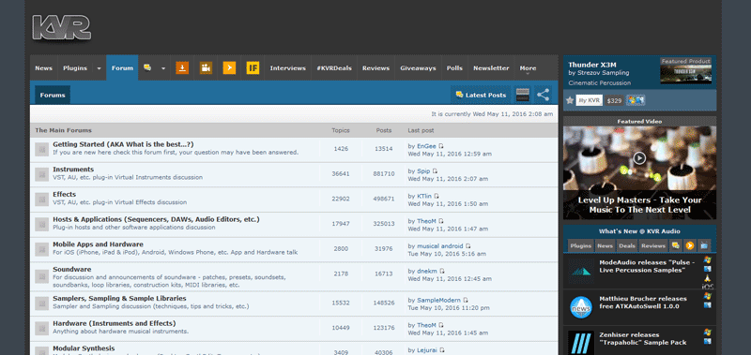The image size is (751, 355).
Task: Click the Samplers forum status icon
Action: click(x=41, y=303)
